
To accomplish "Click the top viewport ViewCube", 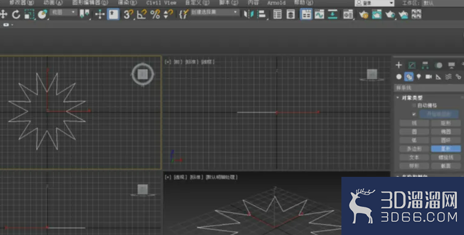I will tap(143, 74).
